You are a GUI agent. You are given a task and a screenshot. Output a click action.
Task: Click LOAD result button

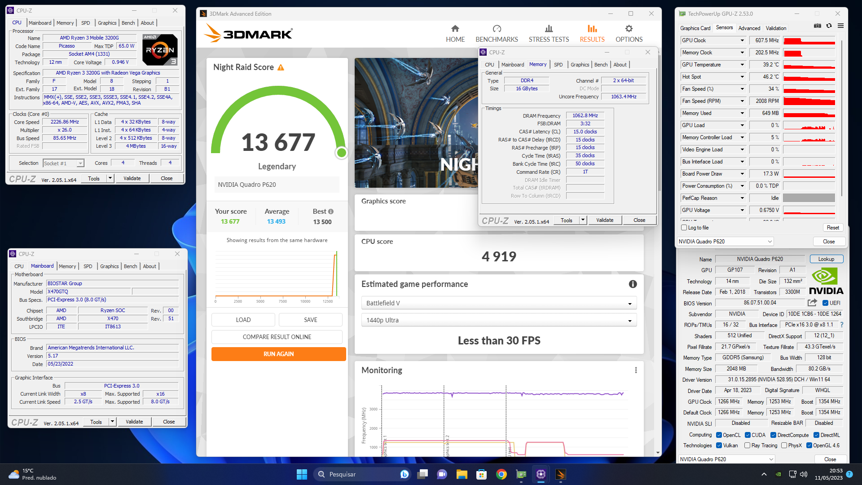tap(243, 320)
